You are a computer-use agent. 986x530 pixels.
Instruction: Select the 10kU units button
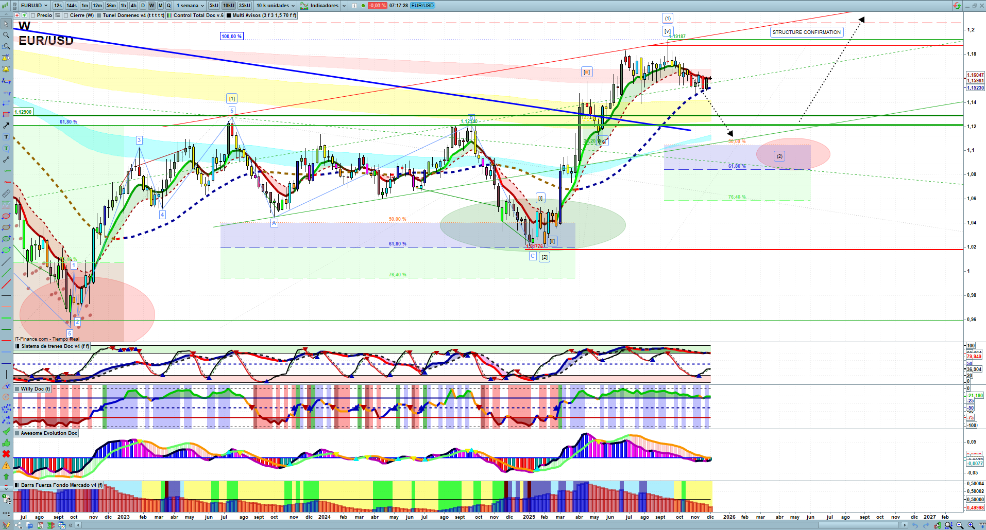tap(229, 6)
